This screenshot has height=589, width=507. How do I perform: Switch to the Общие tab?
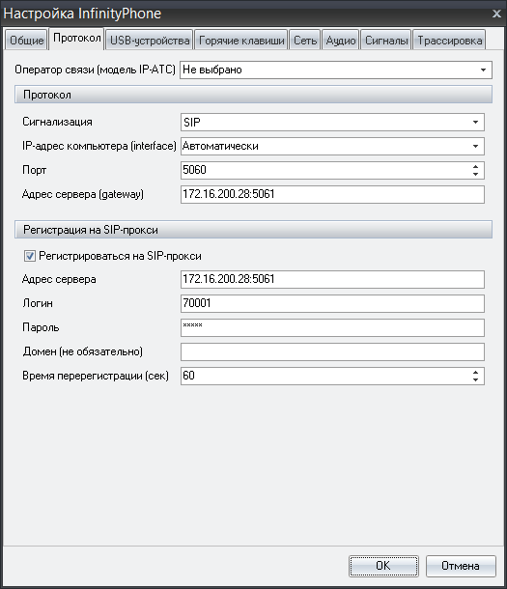coord(26,40)
